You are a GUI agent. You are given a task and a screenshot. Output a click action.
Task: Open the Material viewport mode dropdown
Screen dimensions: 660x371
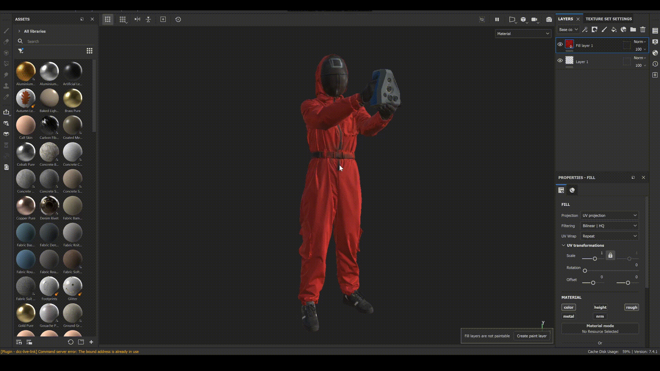coord(523,34)
